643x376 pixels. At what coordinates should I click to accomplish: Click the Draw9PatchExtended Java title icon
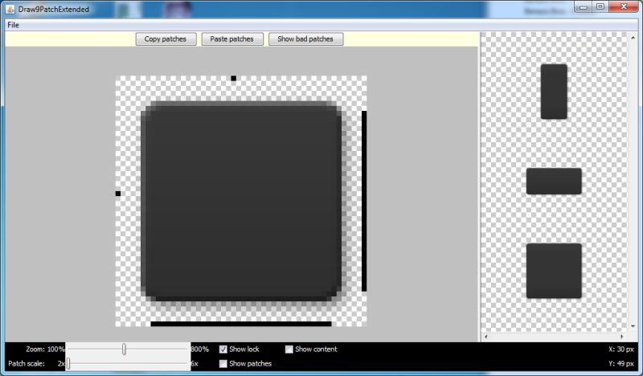10,9
